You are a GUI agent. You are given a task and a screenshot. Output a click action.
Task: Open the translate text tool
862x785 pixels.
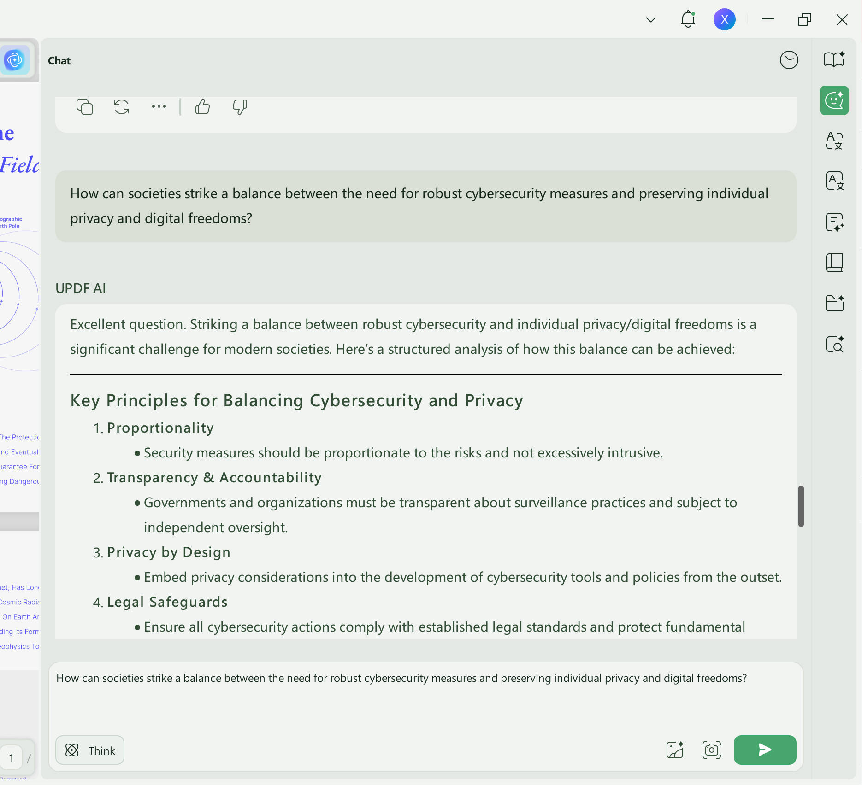point(834,141)
